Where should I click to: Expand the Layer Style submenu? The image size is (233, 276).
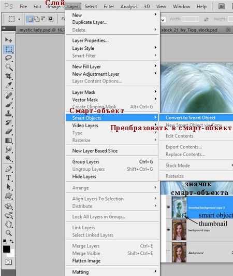click(112, 48)
